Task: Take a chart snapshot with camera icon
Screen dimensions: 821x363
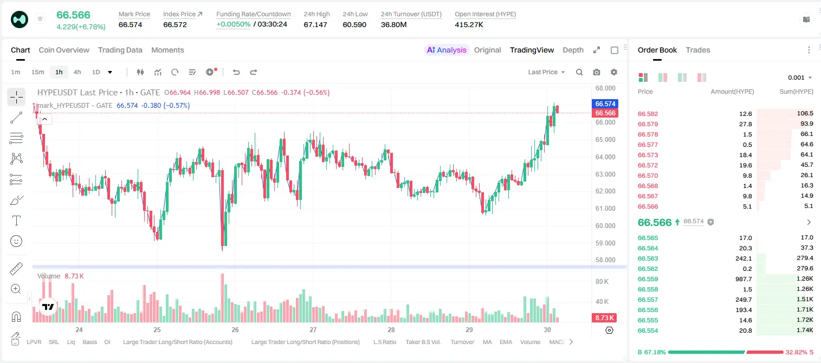Action: pos(597,72)
